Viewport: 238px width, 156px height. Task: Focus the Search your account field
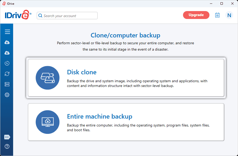(x=67, y=16)
